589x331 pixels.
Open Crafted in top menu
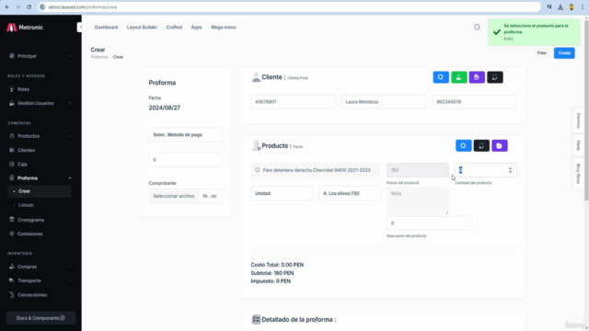pos(174,27)
